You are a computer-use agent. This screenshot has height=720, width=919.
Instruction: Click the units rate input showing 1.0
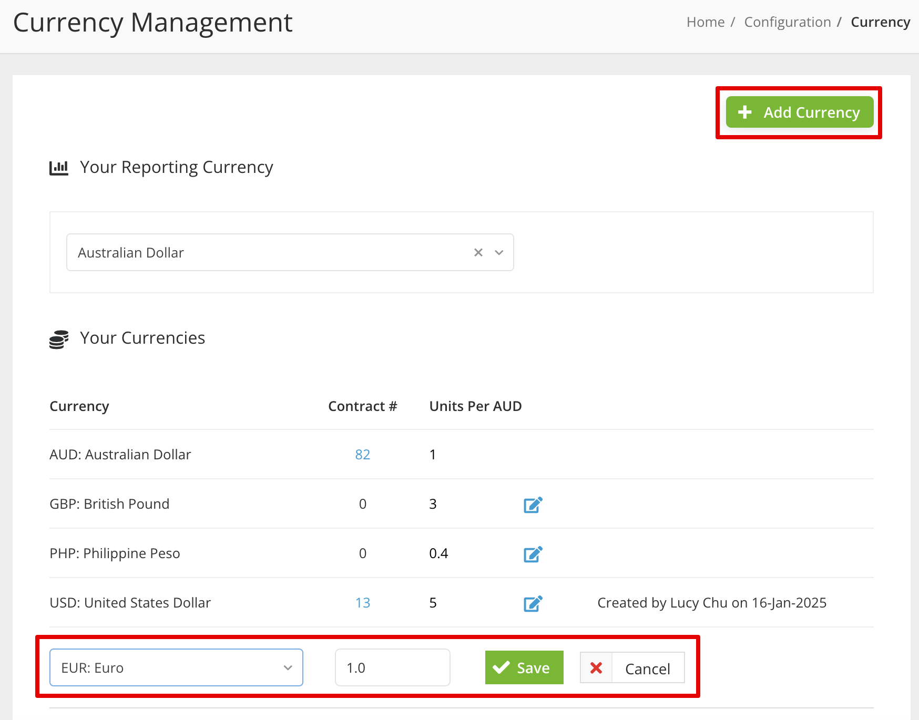392,667
